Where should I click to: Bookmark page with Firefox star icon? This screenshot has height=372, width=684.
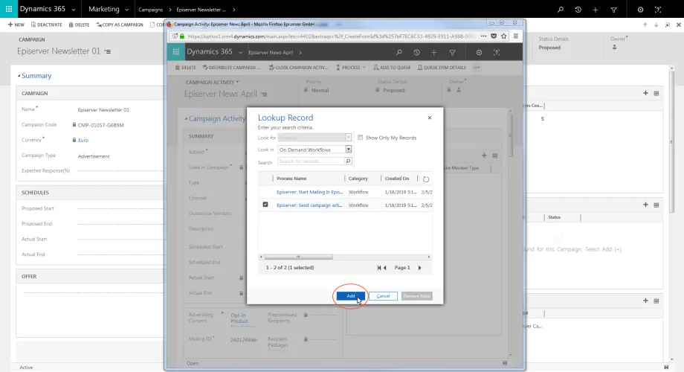pyautogui.click(x=504, y=36)
